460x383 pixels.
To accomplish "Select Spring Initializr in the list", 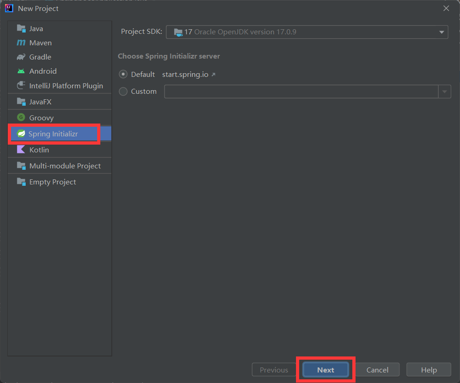I will (60, 134).
